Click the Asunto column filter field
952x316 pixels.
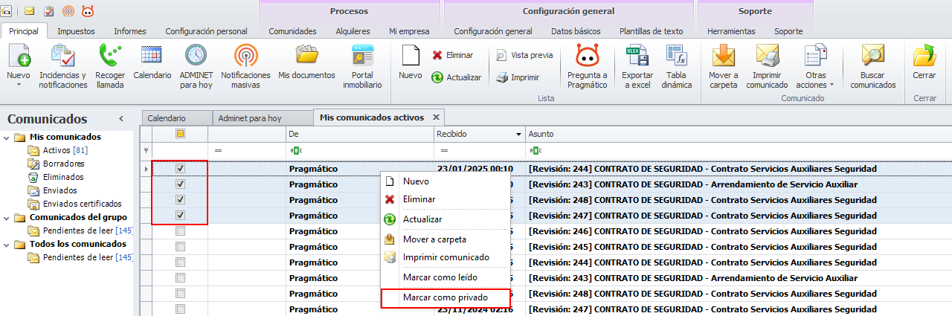click(736, 151)
